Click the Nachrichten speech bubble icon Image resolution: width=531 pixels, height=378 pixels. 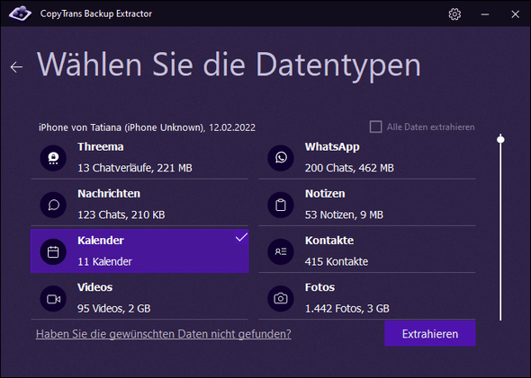point(53,205)
